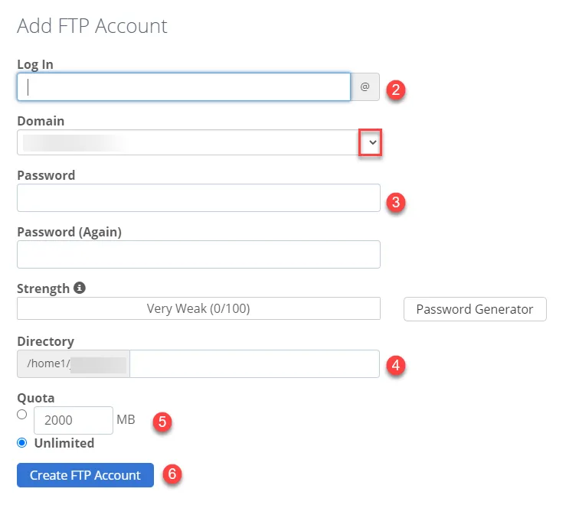
Task: Focus the Log In text field
Action: (184, 87)
